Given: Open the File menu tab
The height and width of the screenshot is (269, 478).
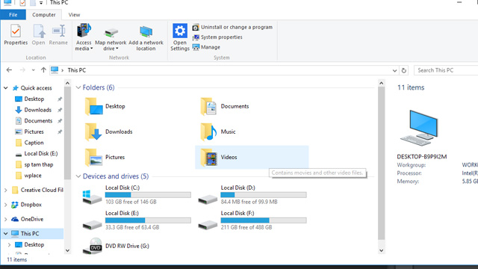Looking at the screenshot, I should click(x=13, y=15).
